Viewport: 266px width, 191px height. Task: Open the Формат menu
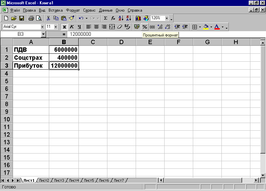(73, 10)
